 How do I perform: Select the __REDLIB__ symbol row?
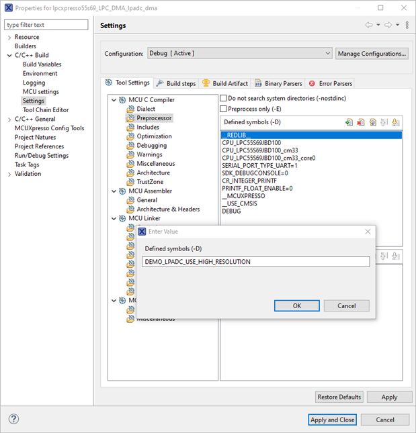tap(311, 135)
